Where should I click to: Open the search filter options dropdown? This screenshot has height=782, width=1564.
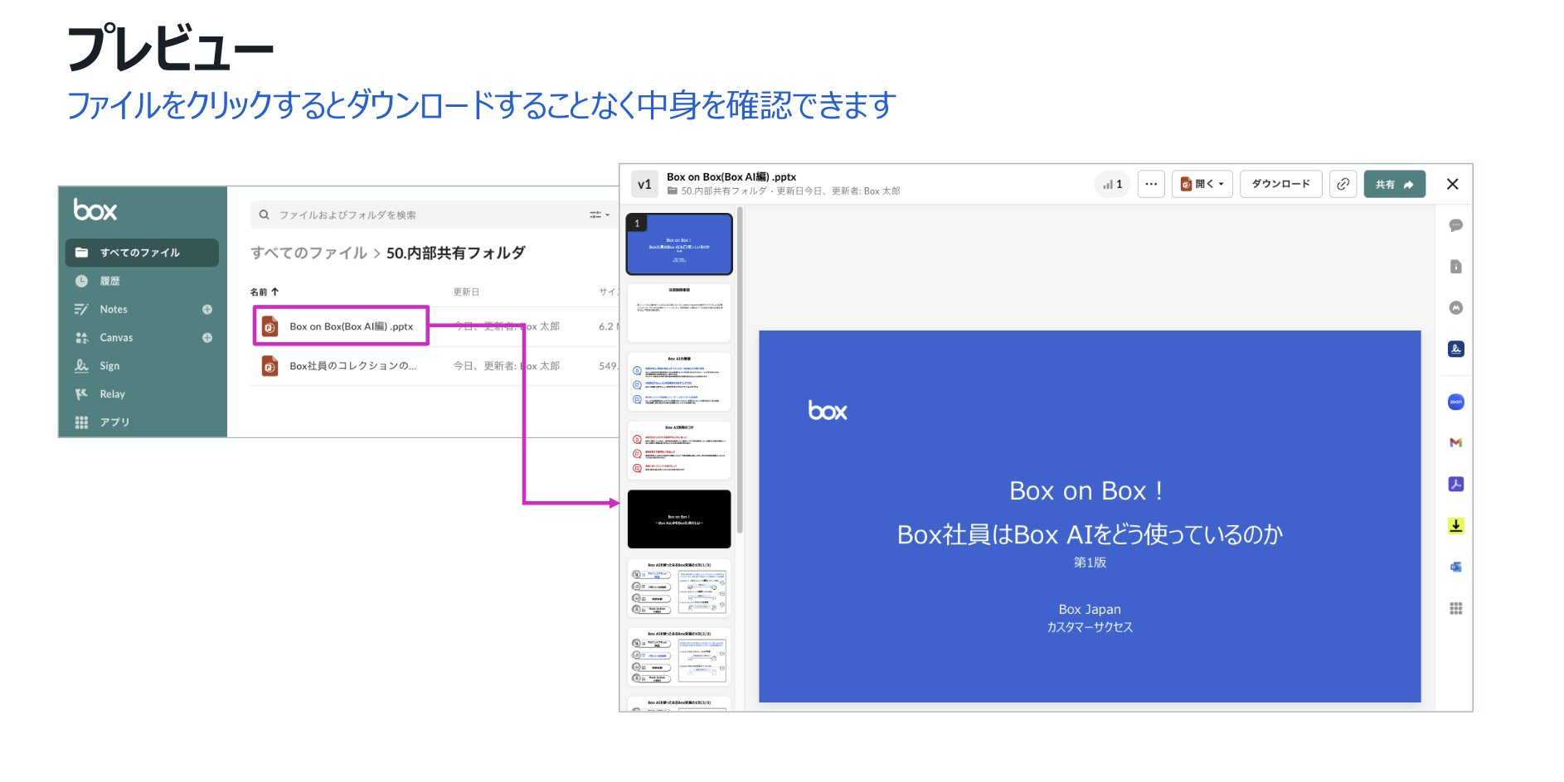coord(599,215)
